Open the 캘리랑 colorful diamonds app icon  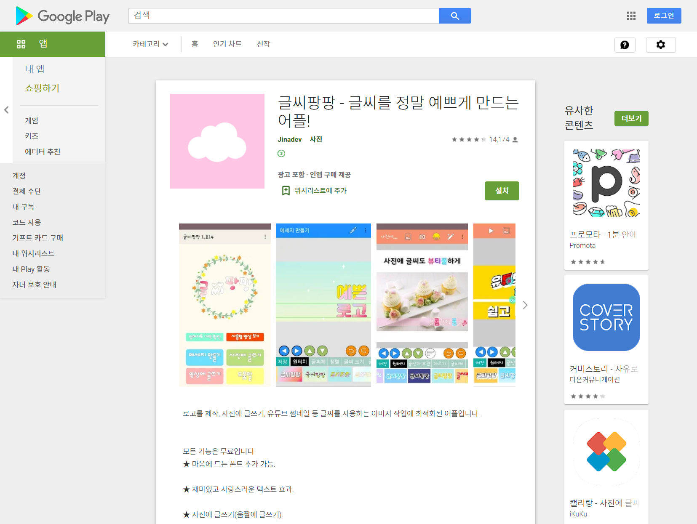coord(606,452)
